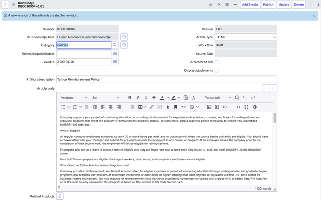321x200 pixels.
Task: Redo the editor change
Action: pyautogui.click(x=253, y=98)
